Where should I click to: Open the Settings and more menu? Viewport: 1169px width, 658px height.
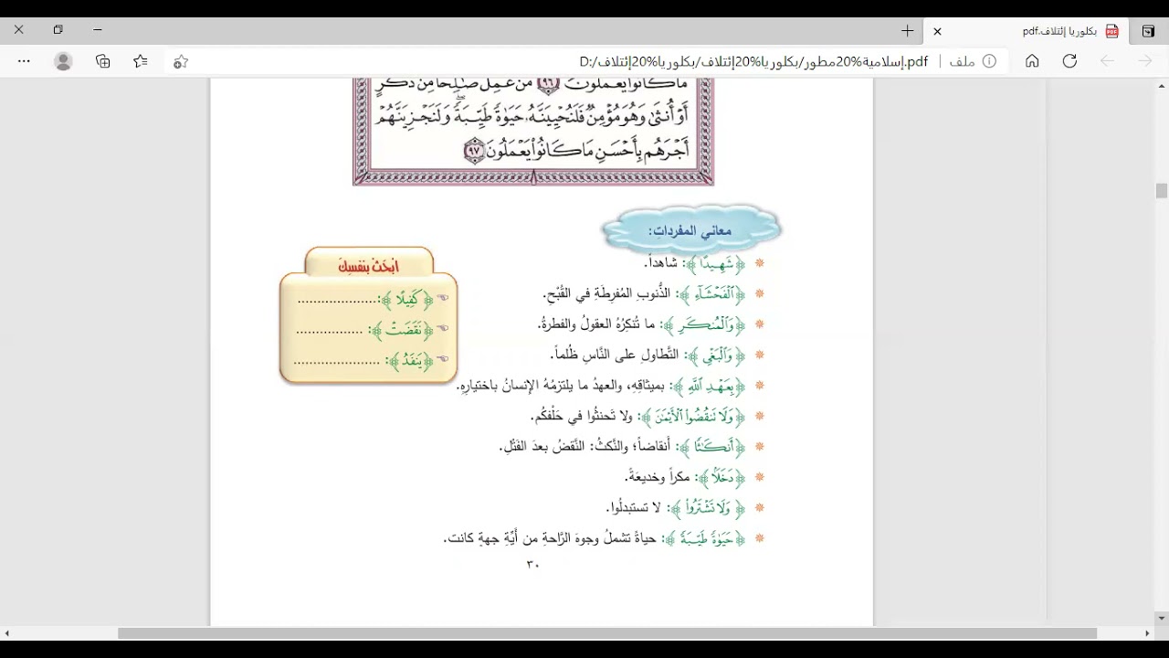pos(24,61)
